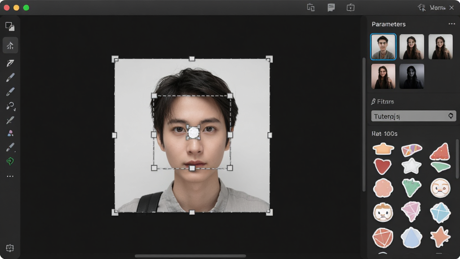Image resolution: width=460 pixels, height=259 pixels.
Task: Place the red watermelon slice sticker
Action: coord(440,151)
